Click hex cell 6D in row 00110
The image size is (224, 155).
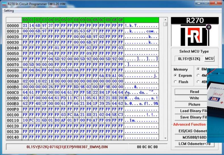(x=44, y=120)
